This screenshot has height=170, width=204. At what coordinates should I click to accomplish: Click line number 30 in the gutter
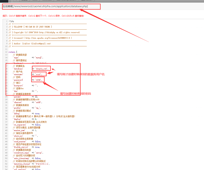coord(6,103)
